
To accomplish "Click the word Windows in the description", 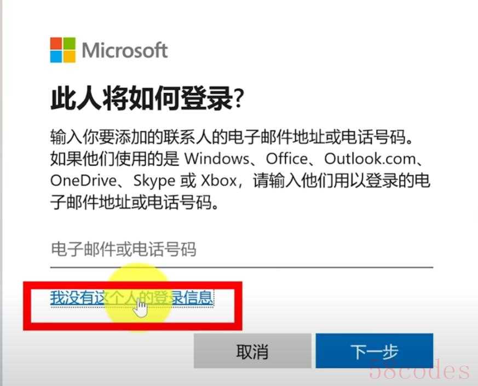I will (217, 159).
